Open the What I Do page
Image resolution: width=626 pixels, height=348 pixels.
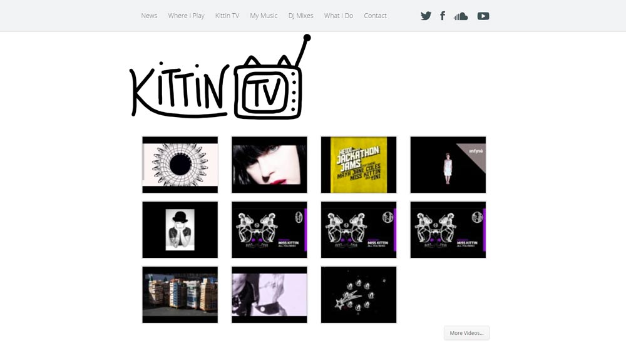pos(339,16)
